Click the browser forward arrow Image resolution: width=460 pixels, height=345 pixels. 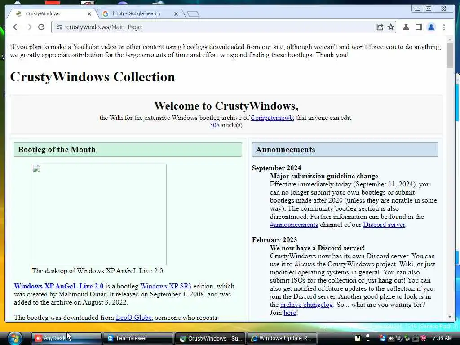coord(28,27)
